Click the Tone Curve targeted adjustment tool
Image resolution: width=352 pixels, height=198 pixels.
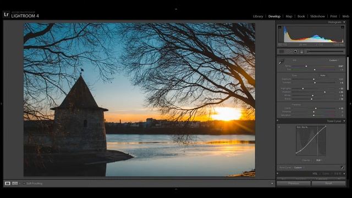279,127
